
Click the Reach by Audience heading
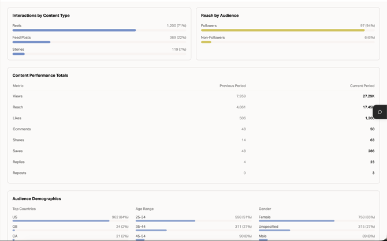219,16
